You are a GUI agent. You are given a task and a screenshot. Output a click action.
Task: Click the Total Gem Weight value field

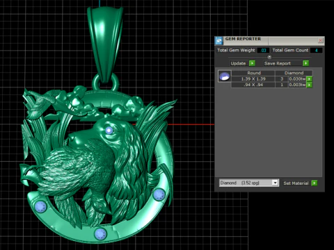(x=264, y=50)
